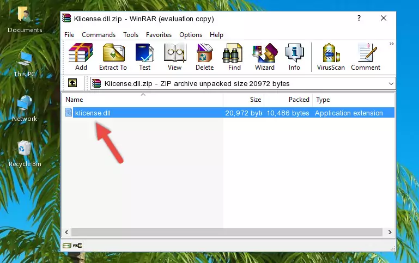
Task: Open the Help menu
Action: (216, 35)
